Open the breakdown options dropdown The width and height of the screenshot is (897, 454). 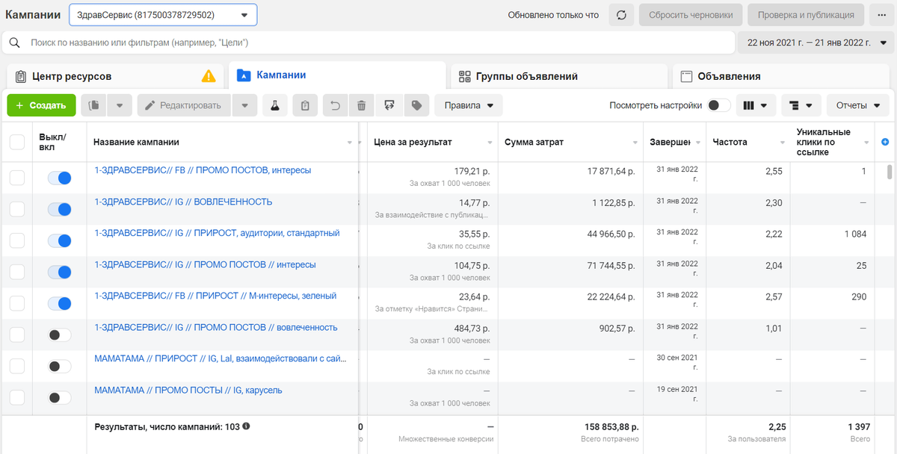coord(802,105)
